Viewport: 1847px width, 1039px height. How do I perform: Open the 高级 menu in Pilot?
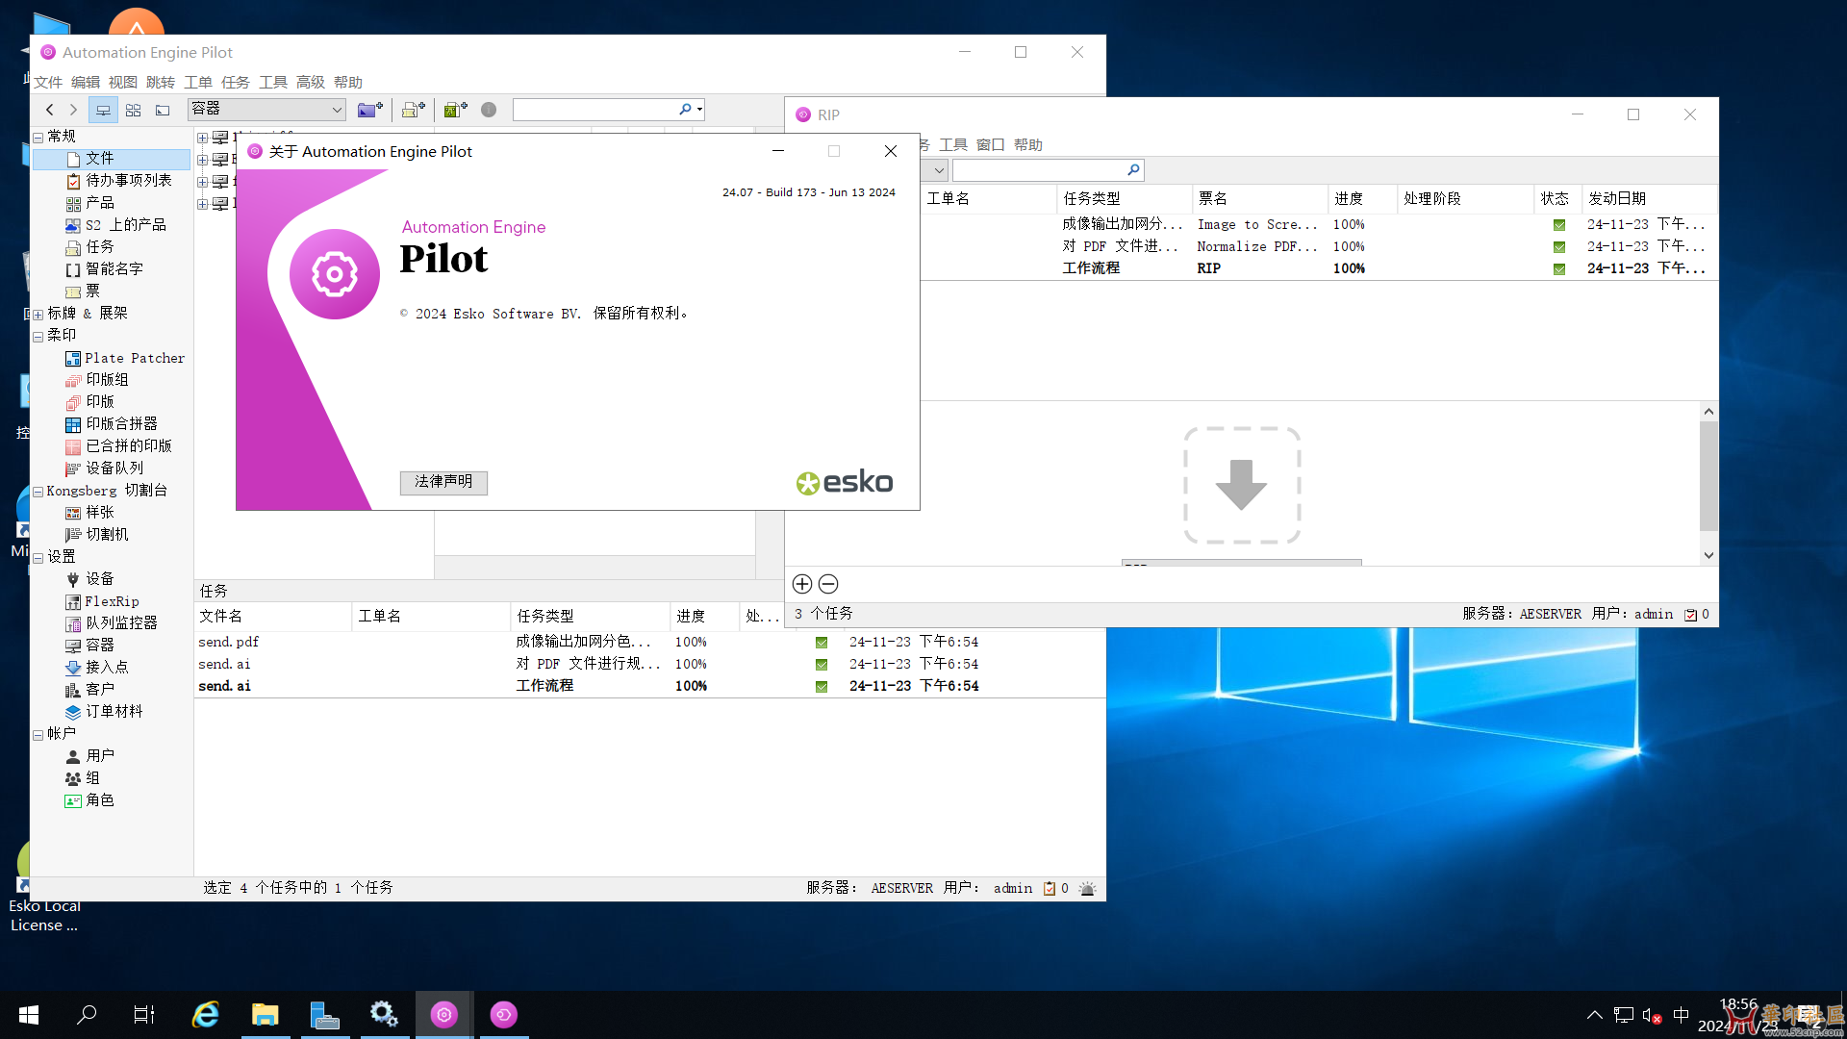311,83
